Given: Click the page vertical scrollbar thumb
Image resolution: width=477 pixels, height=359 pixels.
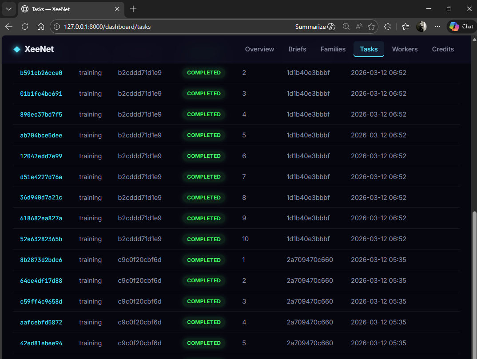Looking at the screenshot, I should (x=474, y=284).
